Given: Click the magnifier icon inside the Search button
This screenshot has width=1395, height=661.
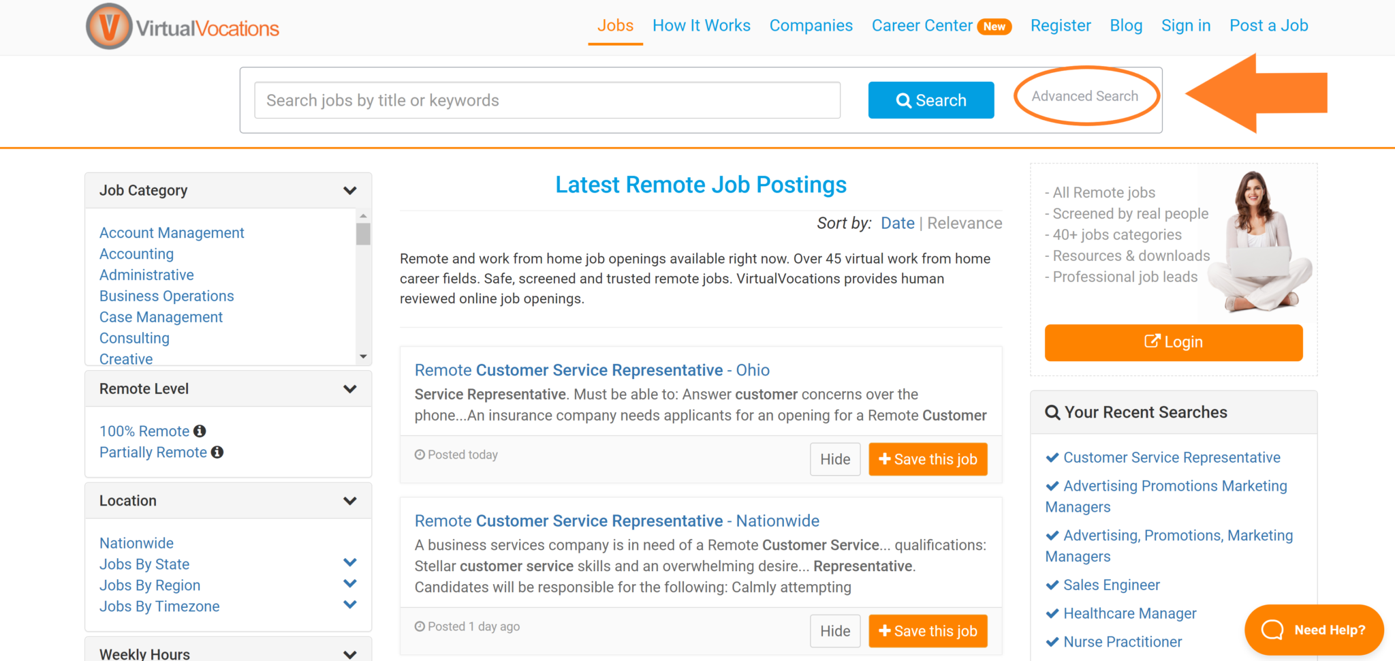Looking at the screenshot, I should [x=904, y=100].
